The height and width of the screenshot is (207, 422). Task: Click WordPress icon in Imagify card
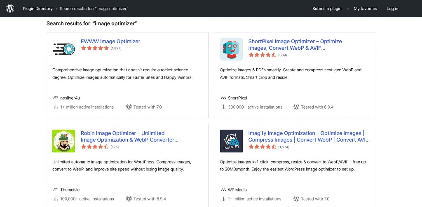296,199
